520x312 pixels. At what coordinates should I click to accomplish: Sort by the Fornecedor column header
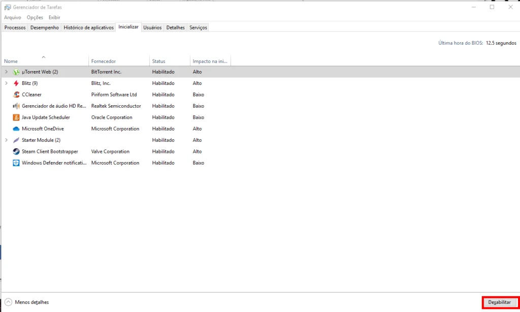pyautogui.click(x=119, y=61)
